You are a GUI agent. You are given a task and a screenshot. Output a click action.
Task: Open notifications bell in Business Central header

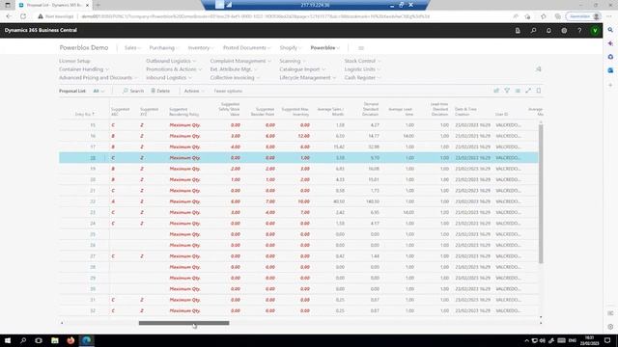(x=548, y=30)
